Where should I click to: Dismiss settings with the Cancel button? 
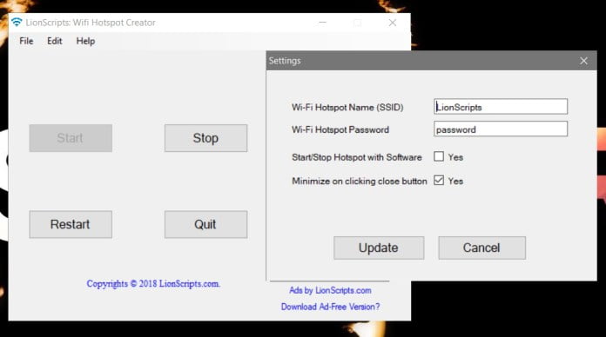(x=482, y=248)
